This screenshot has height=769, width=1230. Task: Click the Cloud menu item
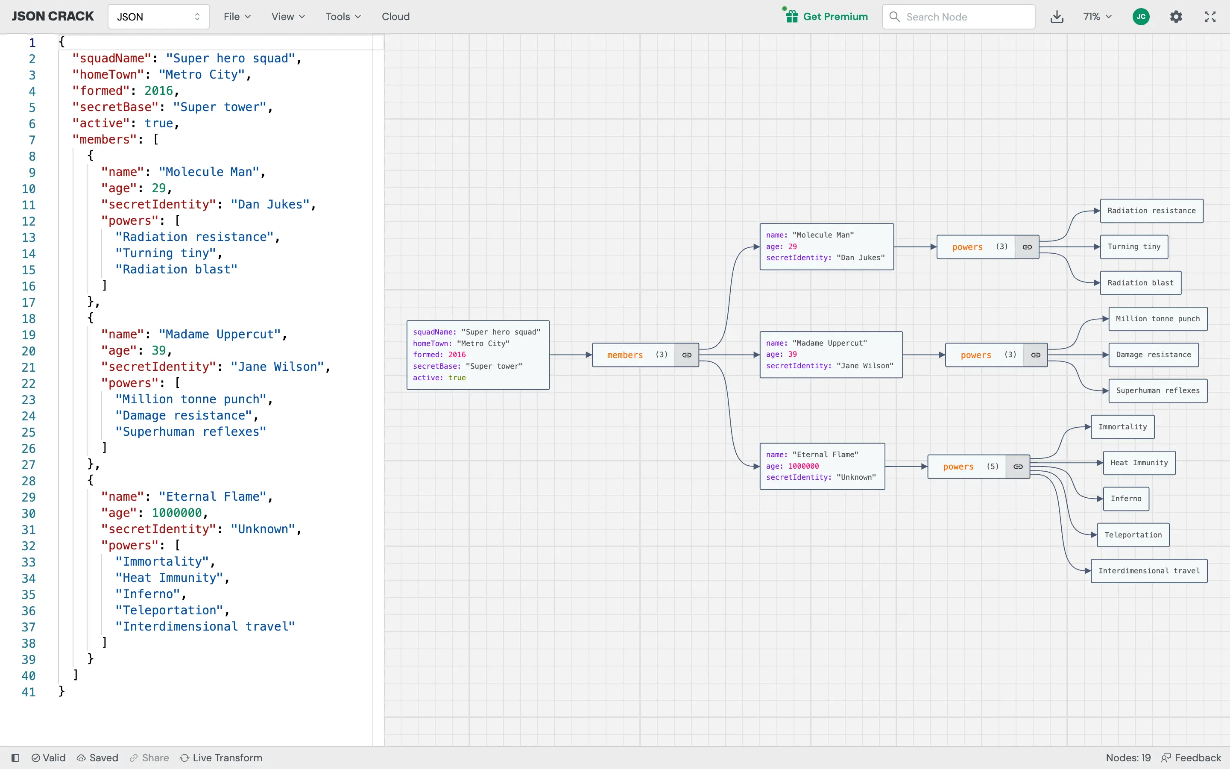point(395,16)
